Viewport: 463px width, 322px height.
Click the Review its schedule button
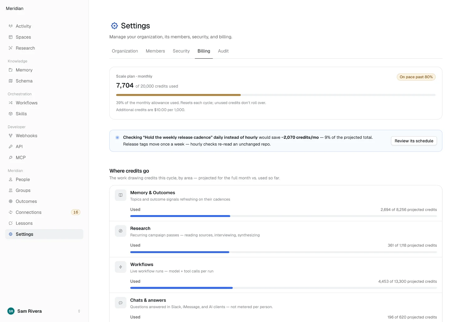point(414,141)
